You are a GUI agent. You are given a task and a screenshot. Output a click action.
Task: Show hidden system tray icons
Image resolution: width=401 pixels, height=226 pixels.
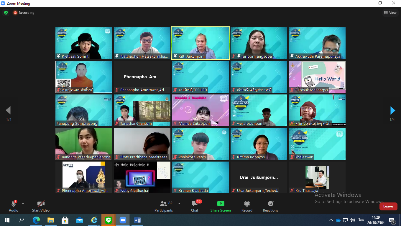(x=331, y=220)
